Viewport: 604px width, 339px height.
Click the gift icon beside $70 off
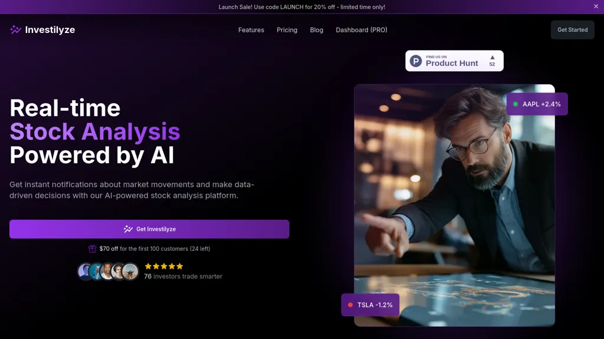[92, 249]
